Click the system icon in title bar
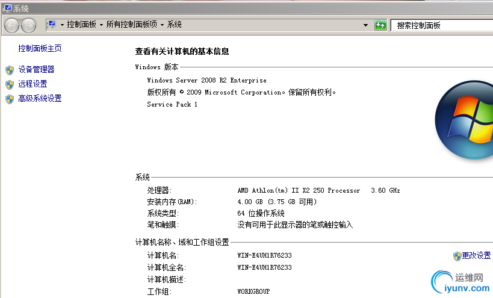The width and height of the screenshot is (493, 298). [7, 8]
